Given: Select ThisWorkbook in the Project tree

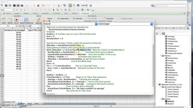Looking at the screenshot, I should pyautogui.click(x=172, y=97).
